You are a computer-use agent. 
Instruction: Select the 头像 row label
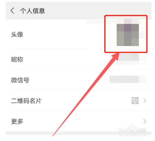[x=17, y=35]
